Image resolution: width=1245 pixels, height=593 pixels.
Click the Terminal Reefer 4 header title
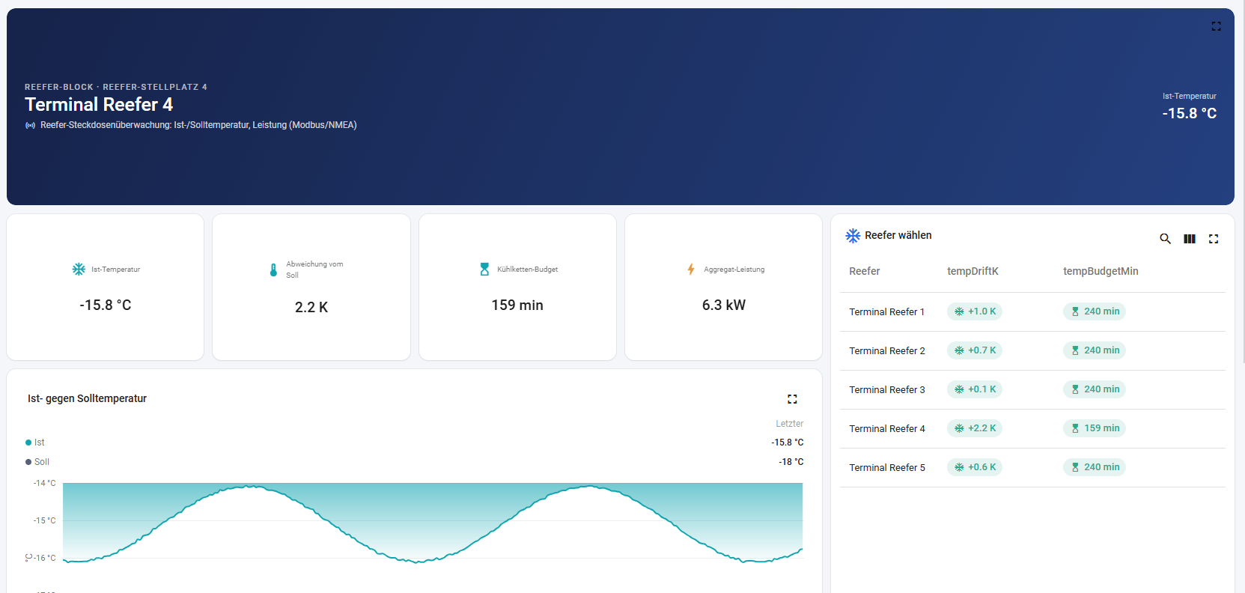point(99,104)
